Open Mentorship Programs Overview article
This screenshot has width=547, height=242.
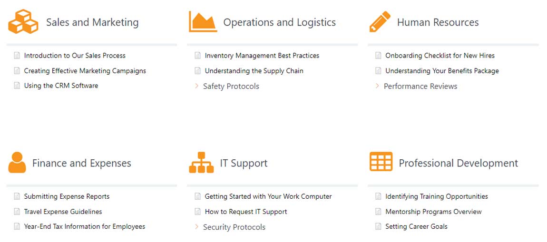point(433,212)
